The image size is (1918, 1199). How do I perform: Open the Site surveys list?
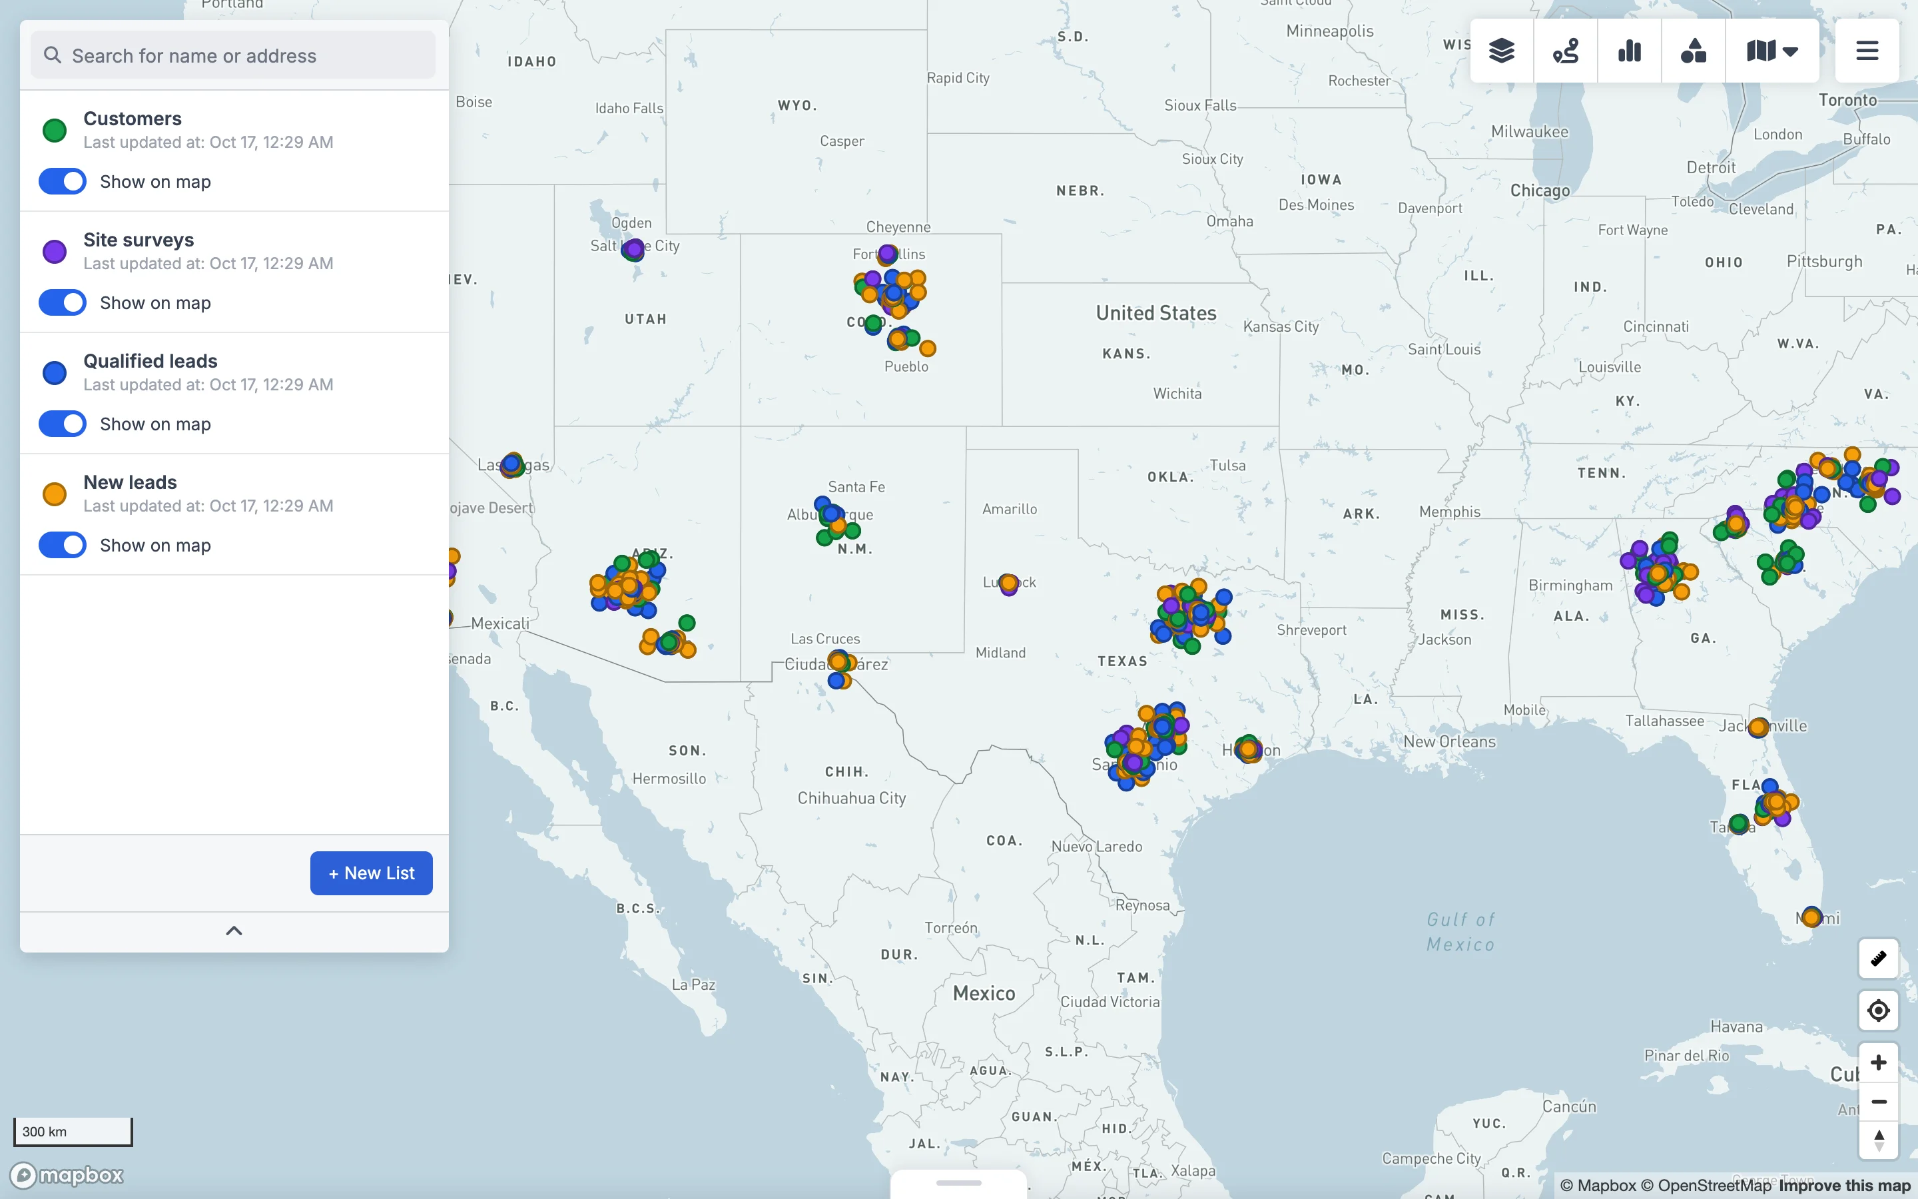pyautogui.click(x=139, y=240)
